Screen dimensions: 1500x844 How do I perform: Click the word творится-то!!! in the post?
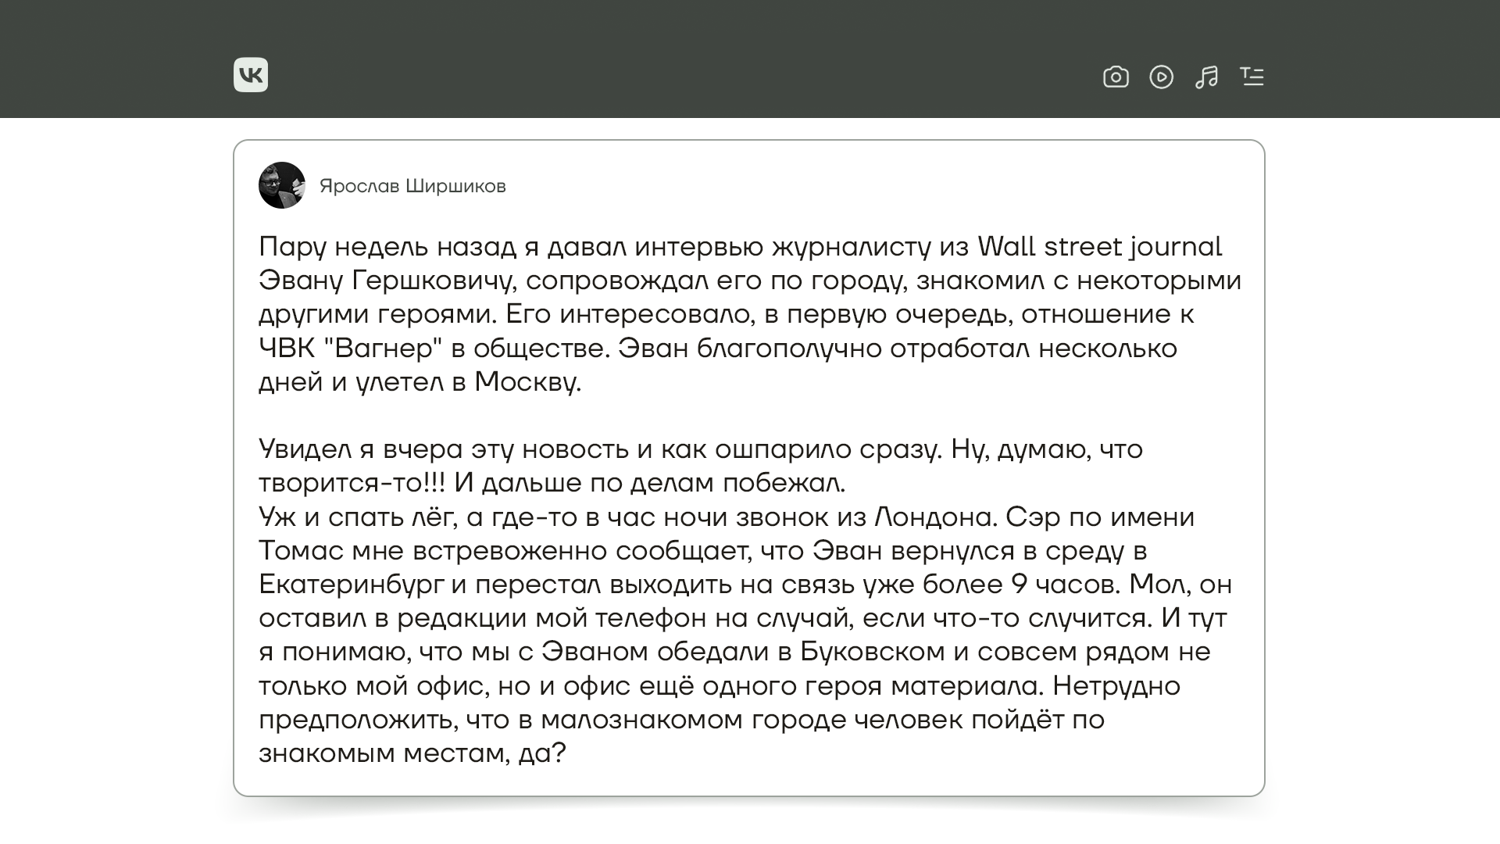(352, 483)
